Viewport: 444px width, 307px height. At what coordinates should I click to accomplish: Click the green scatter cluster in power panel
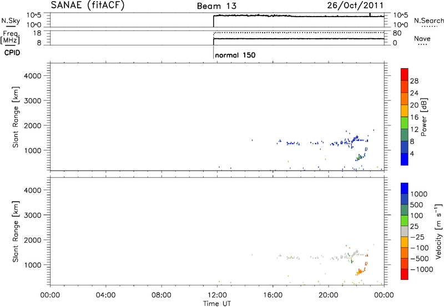[x=359, y=157]
